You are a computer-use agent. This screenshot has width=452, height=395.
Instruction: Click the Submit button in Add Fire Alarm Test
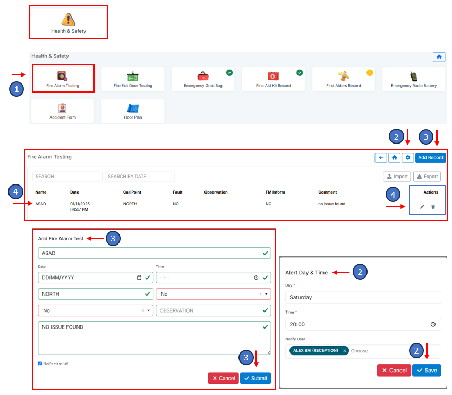tap(255, 378)
